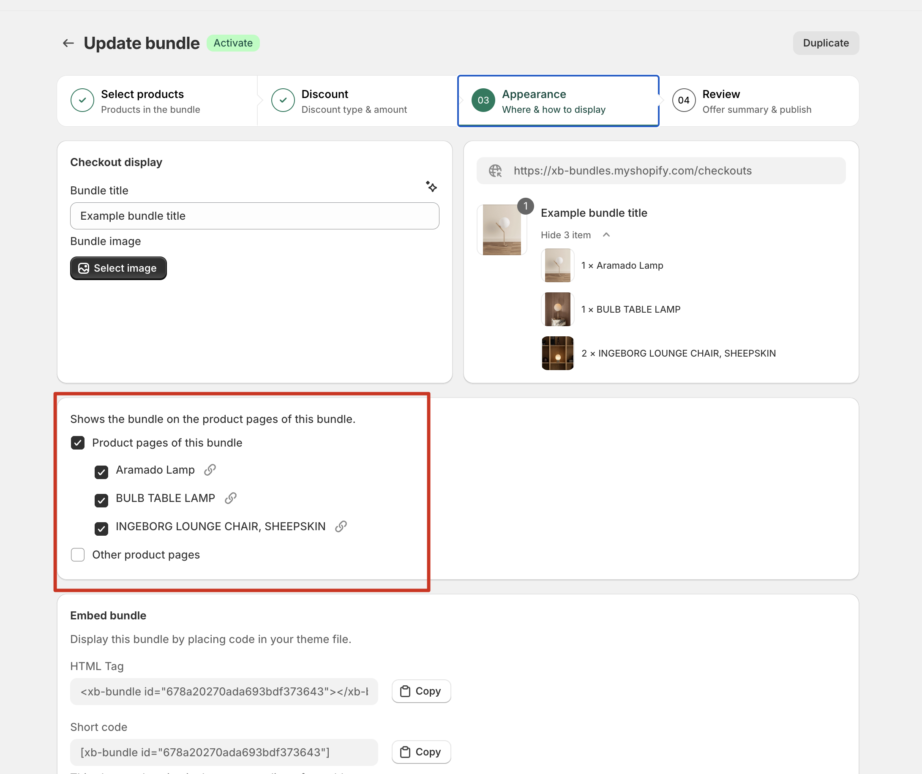Click the Duplicate button
This screenshot has width=922, height=774.
point(826,43)
